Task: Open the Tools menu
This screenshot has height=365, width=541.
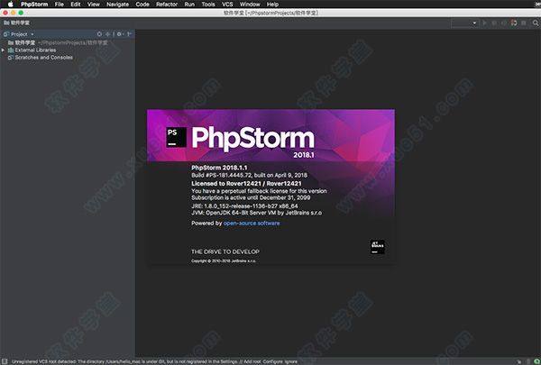Action: (208, 5)
